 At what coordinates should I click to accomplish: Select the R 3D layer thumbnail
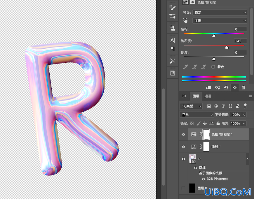[x=193, y=159]
